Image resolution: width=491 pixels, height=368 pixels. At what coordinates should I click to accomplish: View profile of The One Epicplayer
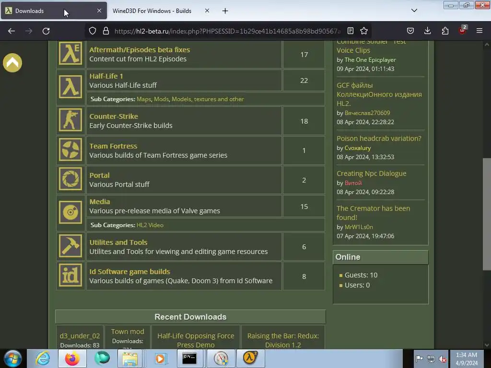(370, 60)
